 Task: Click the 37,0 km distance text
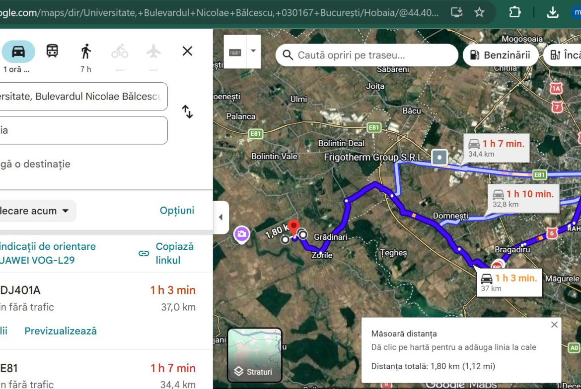click(x=178, y=307)
